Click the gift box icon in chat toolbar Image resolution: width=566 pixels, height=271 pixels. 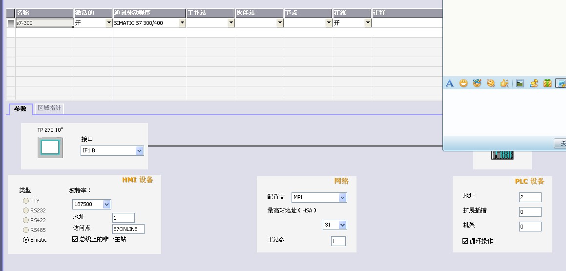click(x=547, y=83)
